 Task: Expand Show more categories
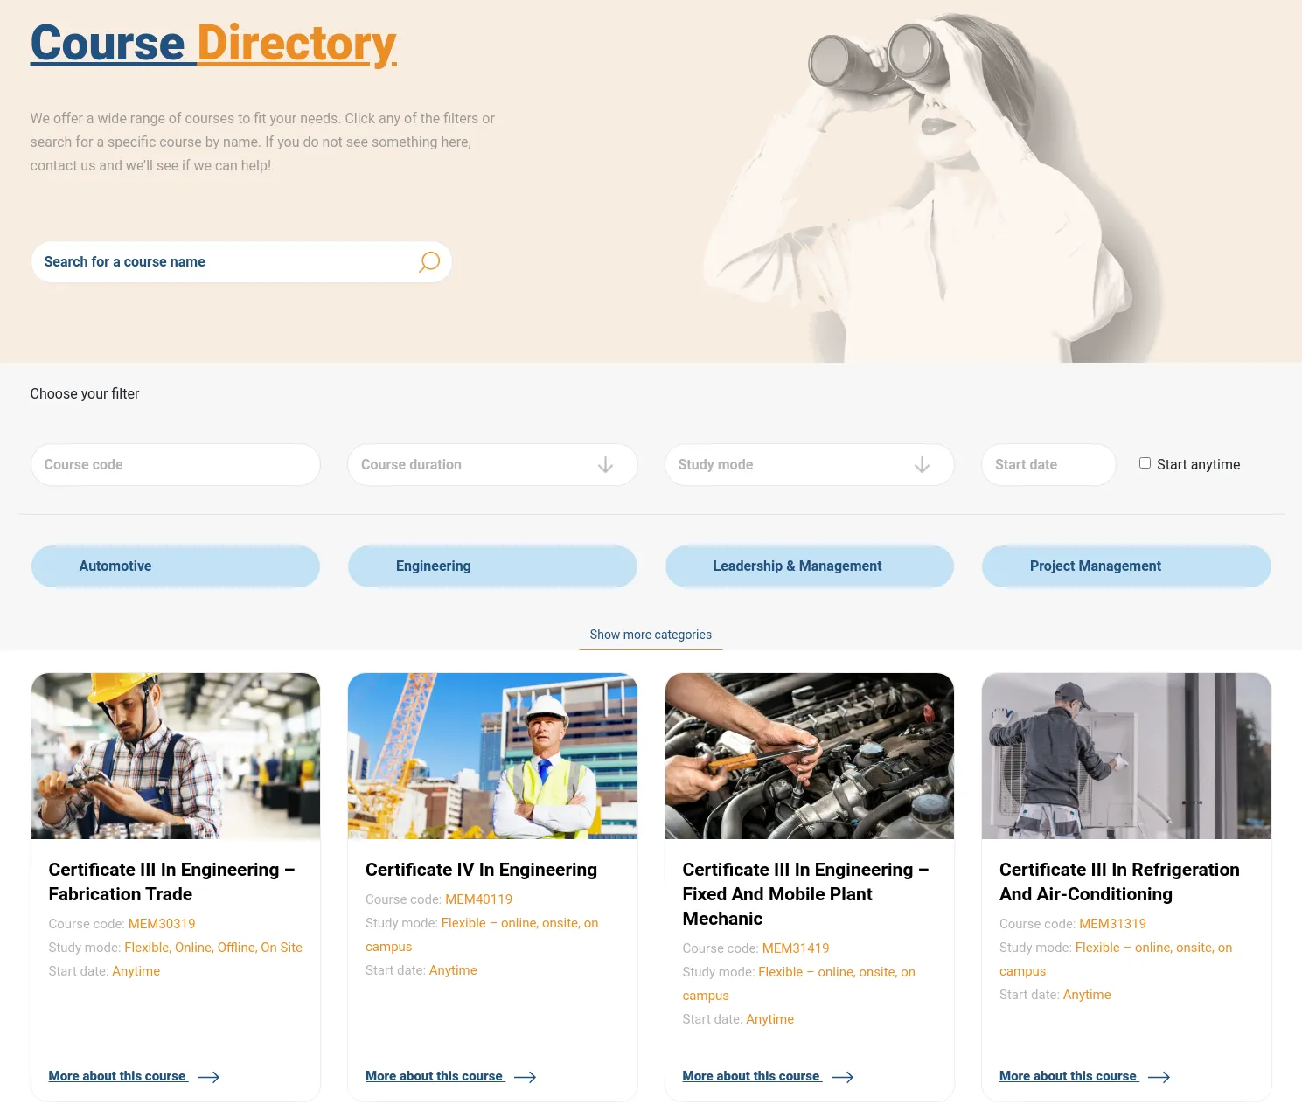(651, 635)
